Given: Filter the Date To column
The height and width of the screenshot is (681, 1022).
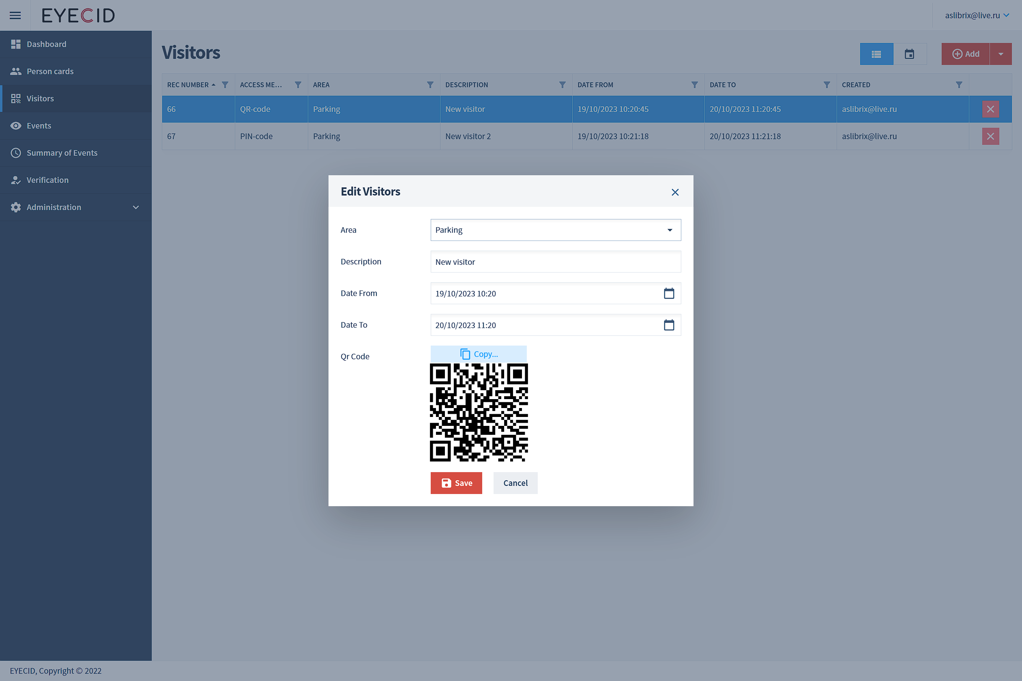Looking at the screenshot, I should click(x=827, y=85).
